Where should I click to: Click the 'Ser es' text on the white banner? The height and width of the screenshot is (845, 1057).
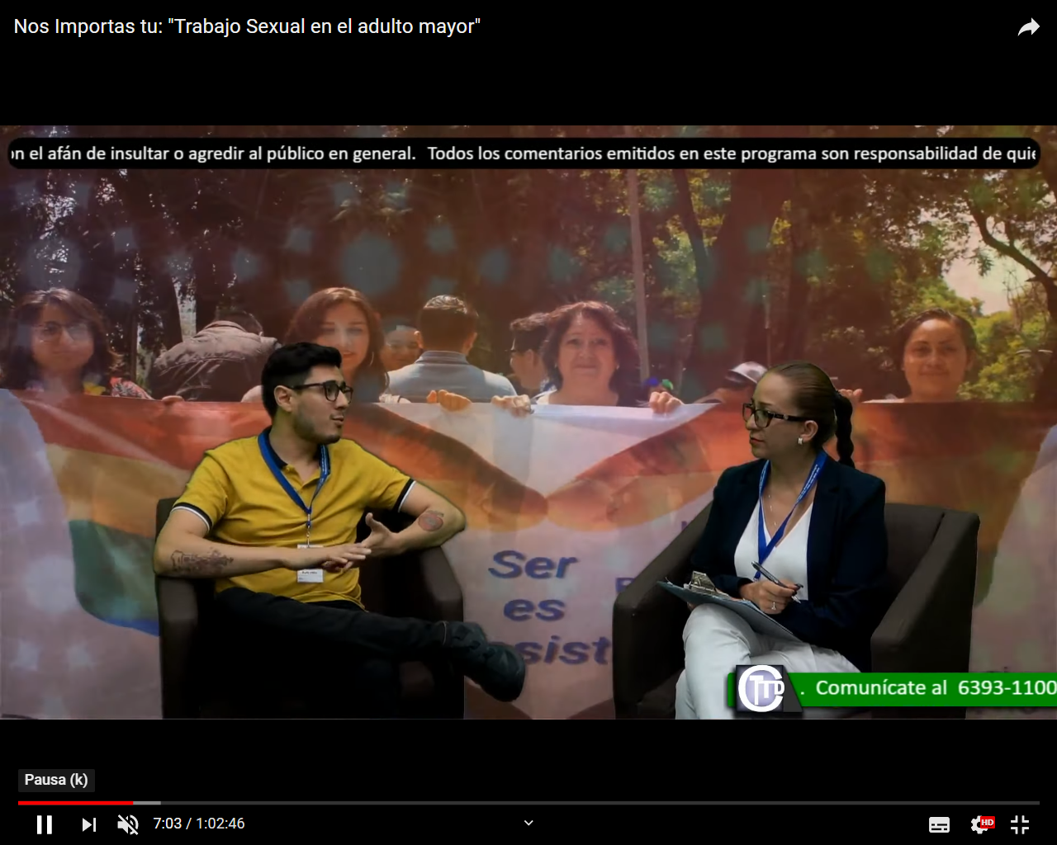(533, 586)
